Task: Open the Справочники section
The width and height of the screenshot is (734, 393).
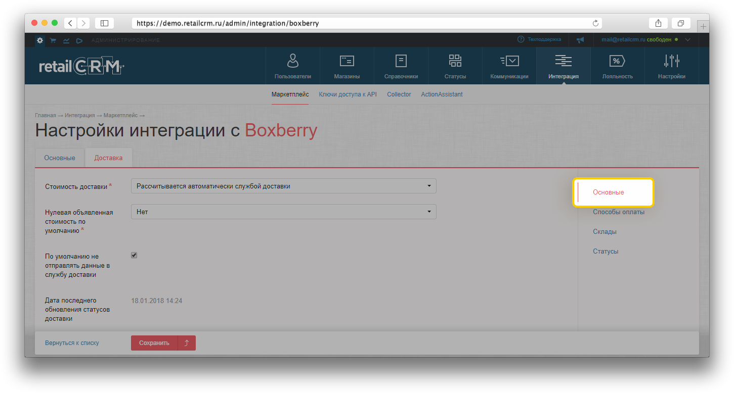Action: tap(401, 66)
